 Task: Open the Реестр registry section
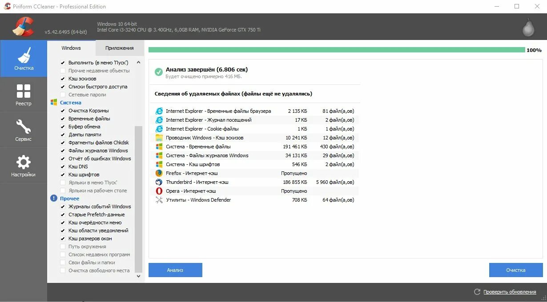[x=24, y=95]
